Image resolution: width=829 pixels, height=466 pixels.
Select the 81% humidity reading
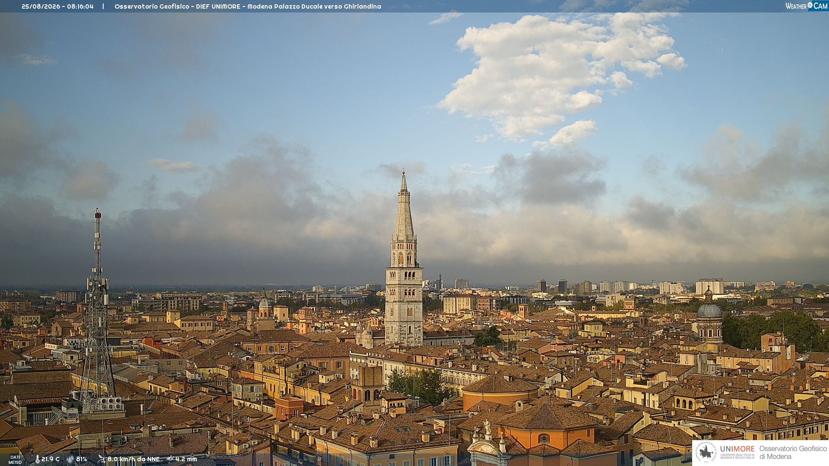pyautogui.click(x=82, y=459)
